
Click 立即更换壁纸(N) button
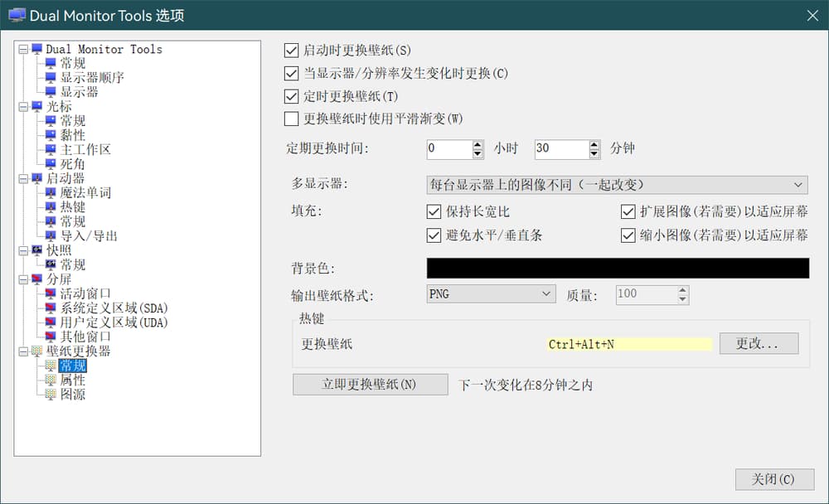pos(370,385)
